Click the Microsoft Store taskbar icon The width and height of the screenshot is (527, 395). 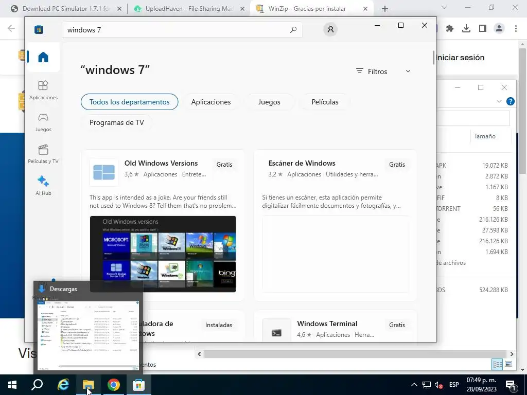(x=138, y=385)
